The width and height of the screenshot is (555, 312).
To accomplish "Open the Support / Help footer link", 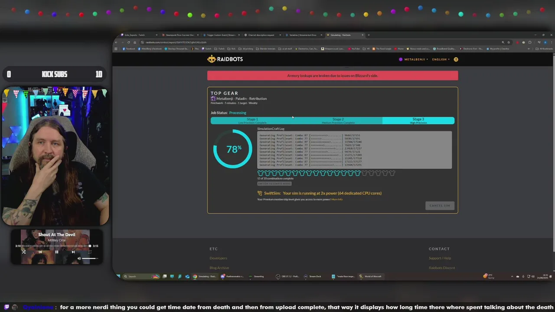I will [440, 258].
